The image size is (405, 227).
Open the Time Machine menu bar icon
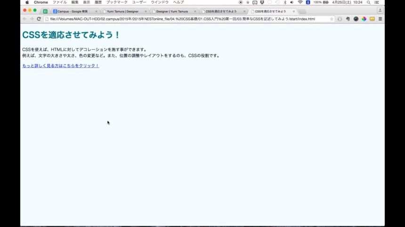coord(278,2)
